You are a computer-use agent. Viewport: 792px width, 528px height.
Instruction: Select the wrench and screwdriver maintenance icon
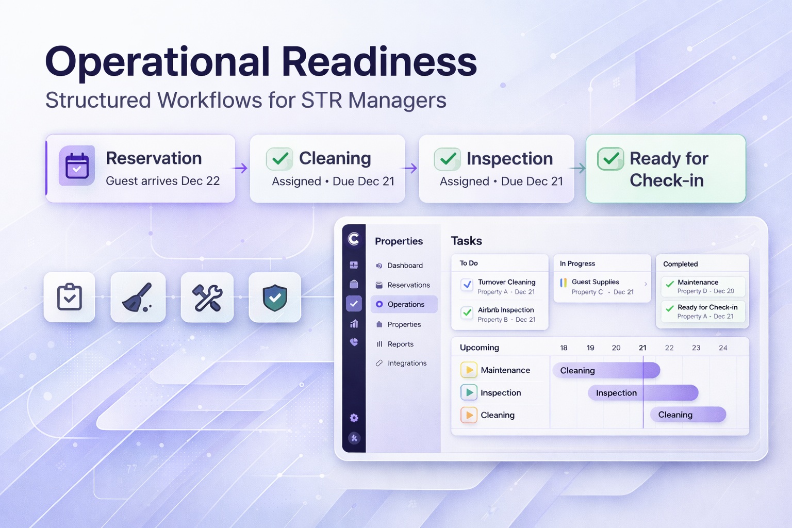[207, 298]
